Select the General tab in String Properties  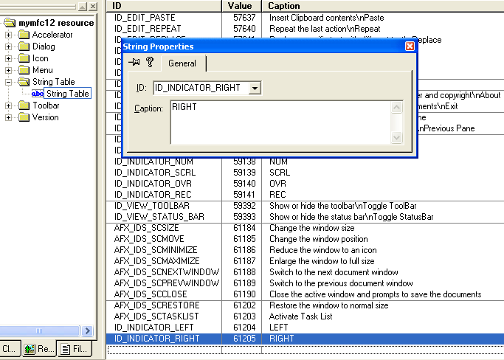tap(182, 63)
